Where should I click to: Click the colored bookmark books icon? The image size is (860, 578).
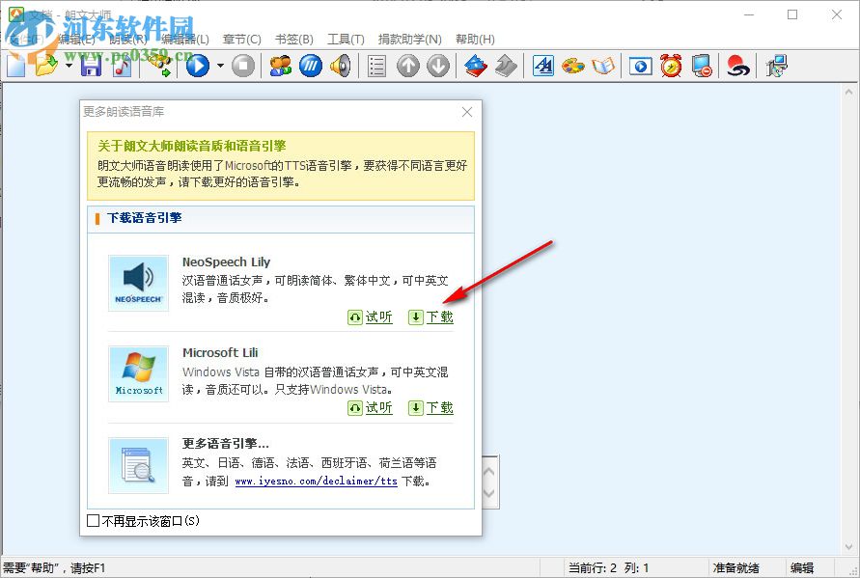[x=476, y=66]
